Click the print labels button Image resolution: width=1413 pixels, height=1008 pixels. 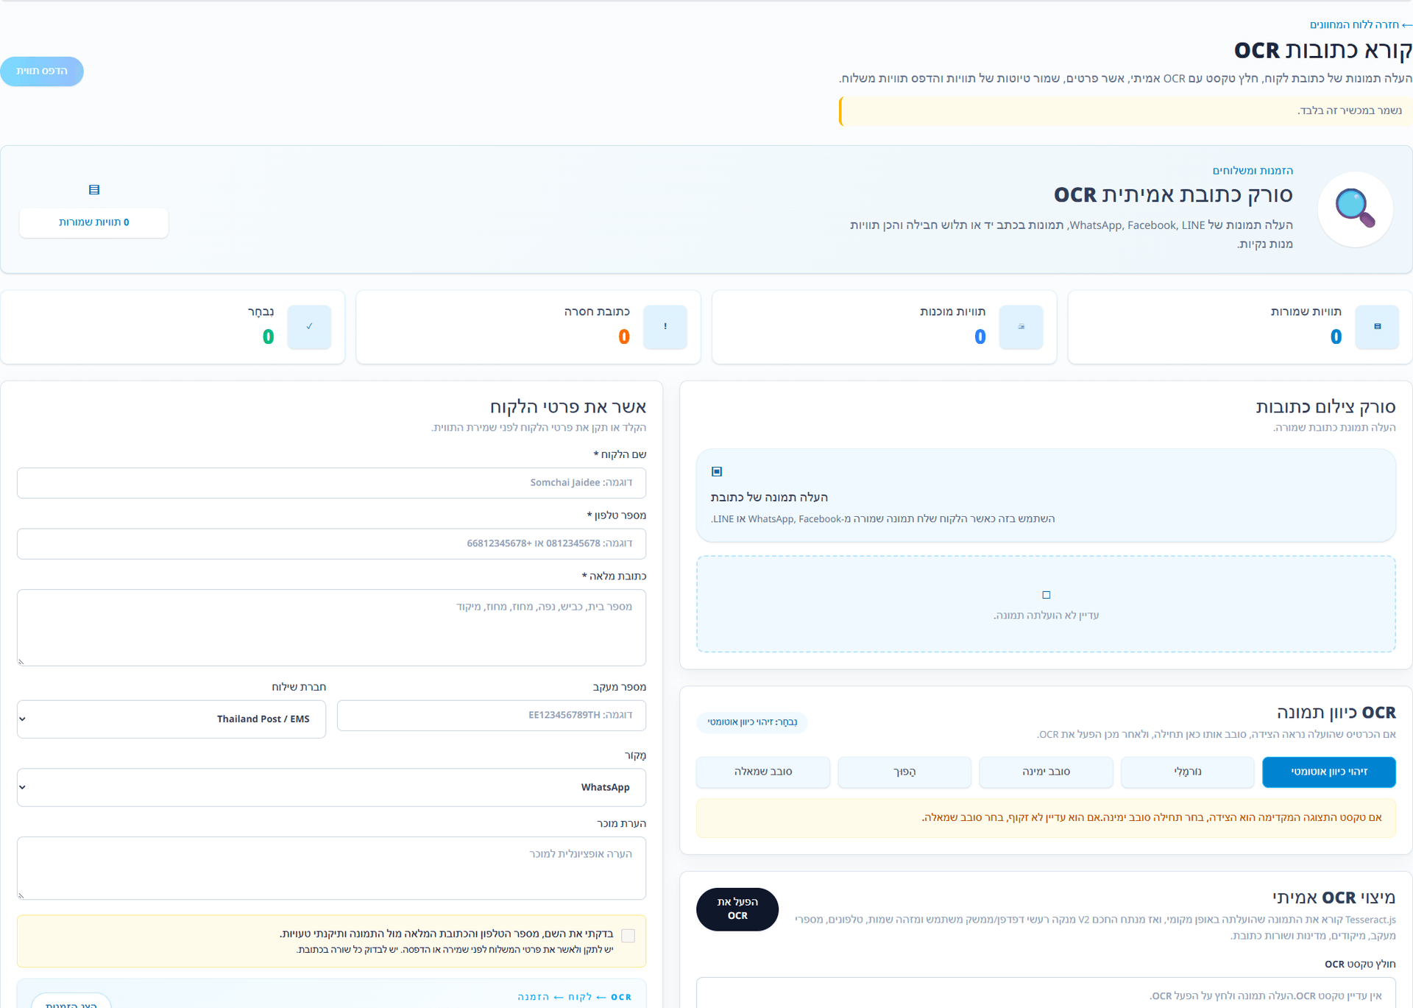(42, 71)
